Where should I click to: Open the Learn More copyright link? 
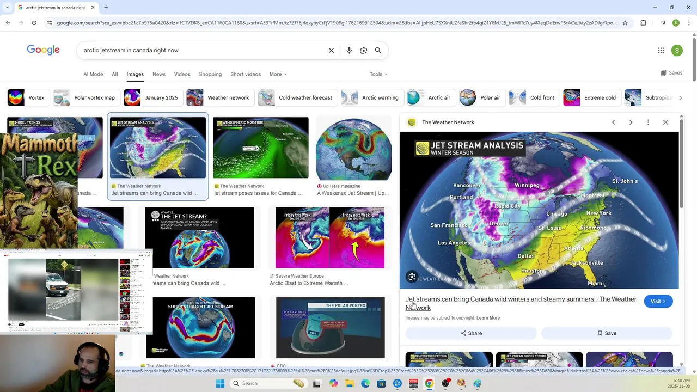pos(488,318)
